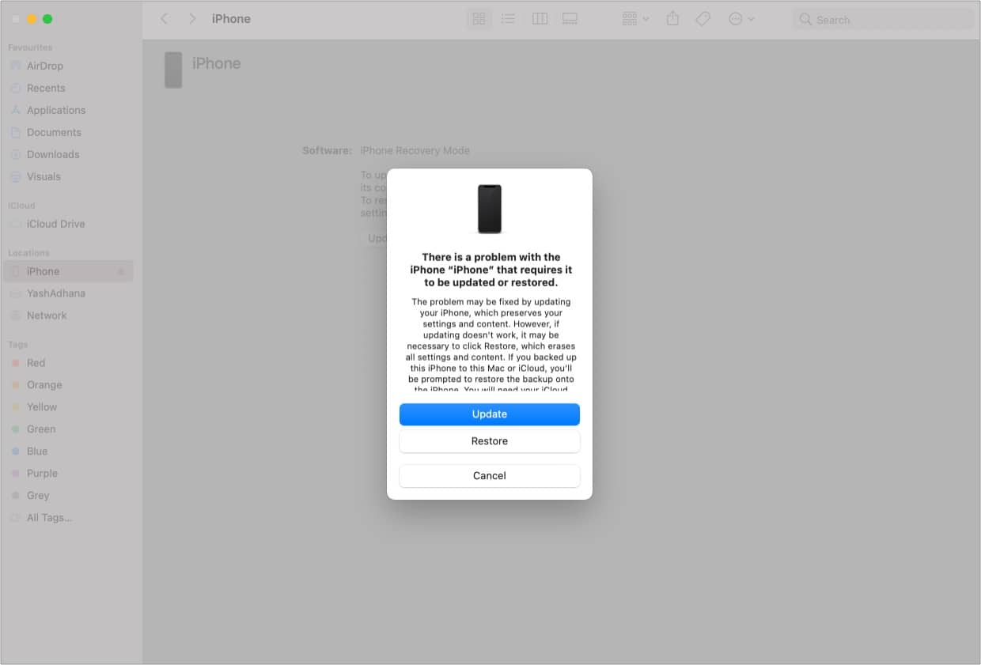Click the iPhone image in the dialog

click(490, 210)
